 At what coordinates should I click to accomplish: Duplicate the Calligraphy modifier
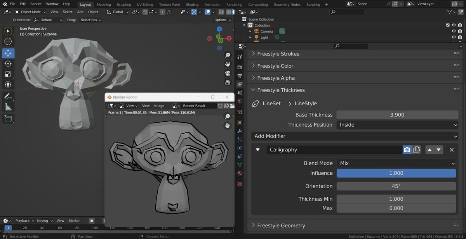point(417,150)
